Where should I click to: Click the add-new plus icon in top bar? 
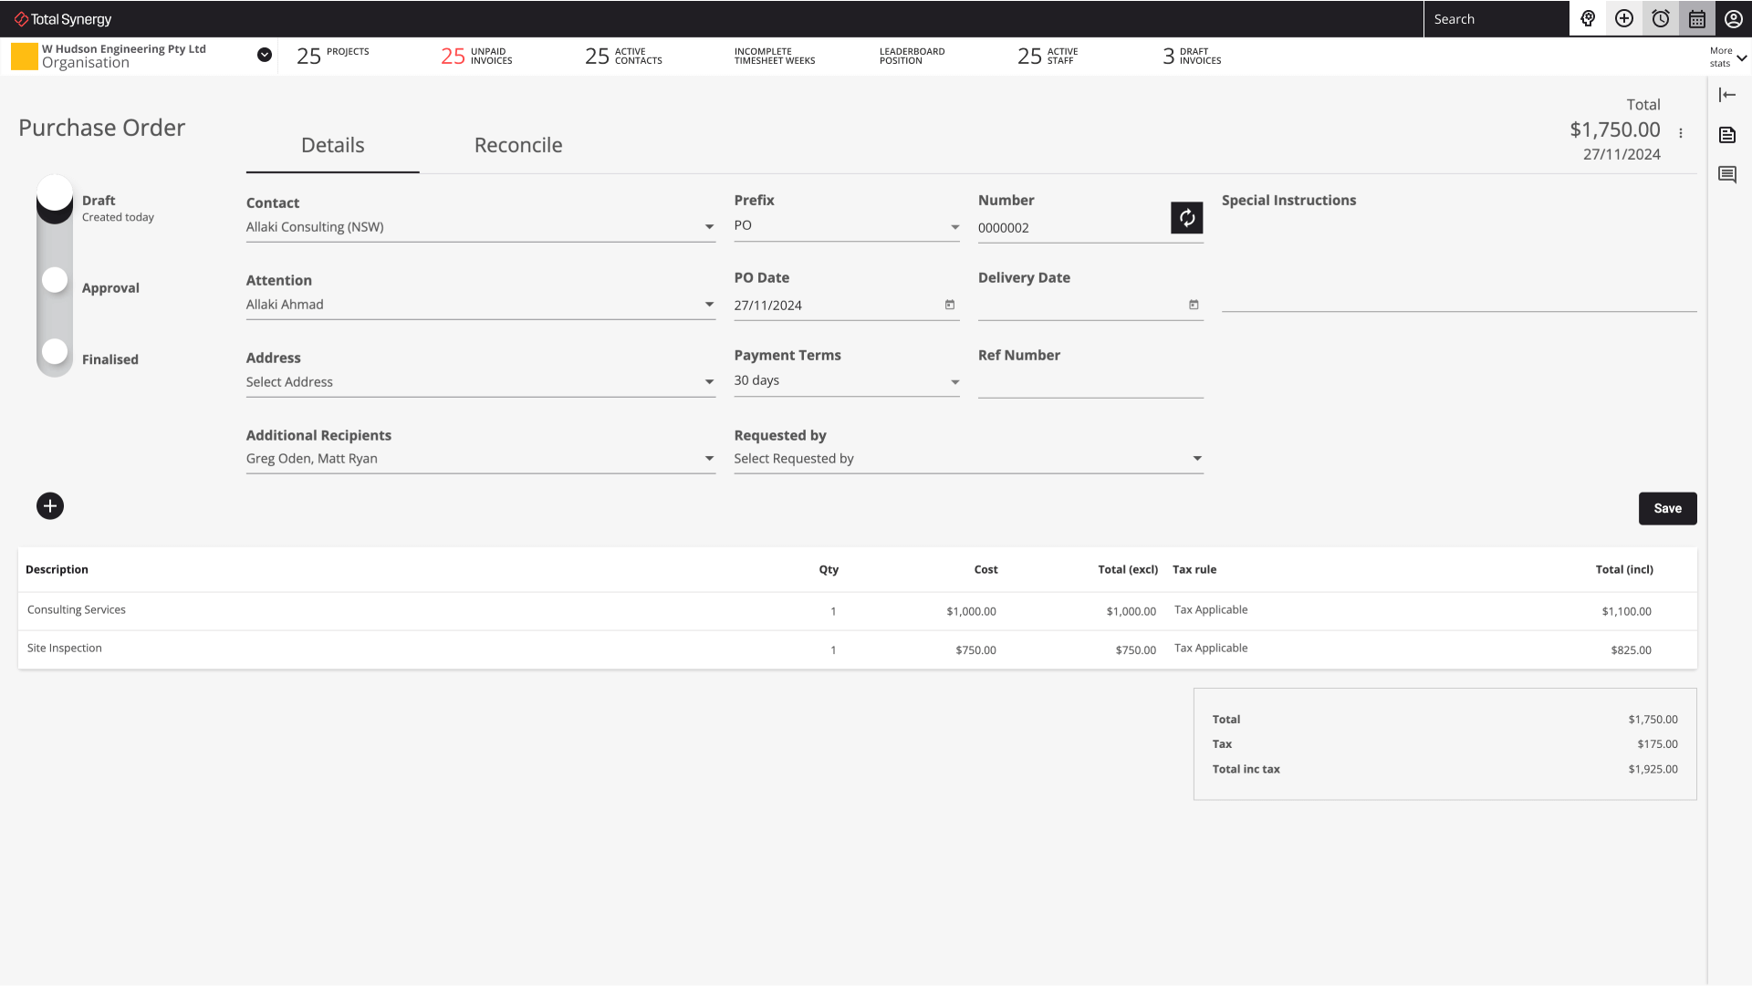click(1623, 18)
